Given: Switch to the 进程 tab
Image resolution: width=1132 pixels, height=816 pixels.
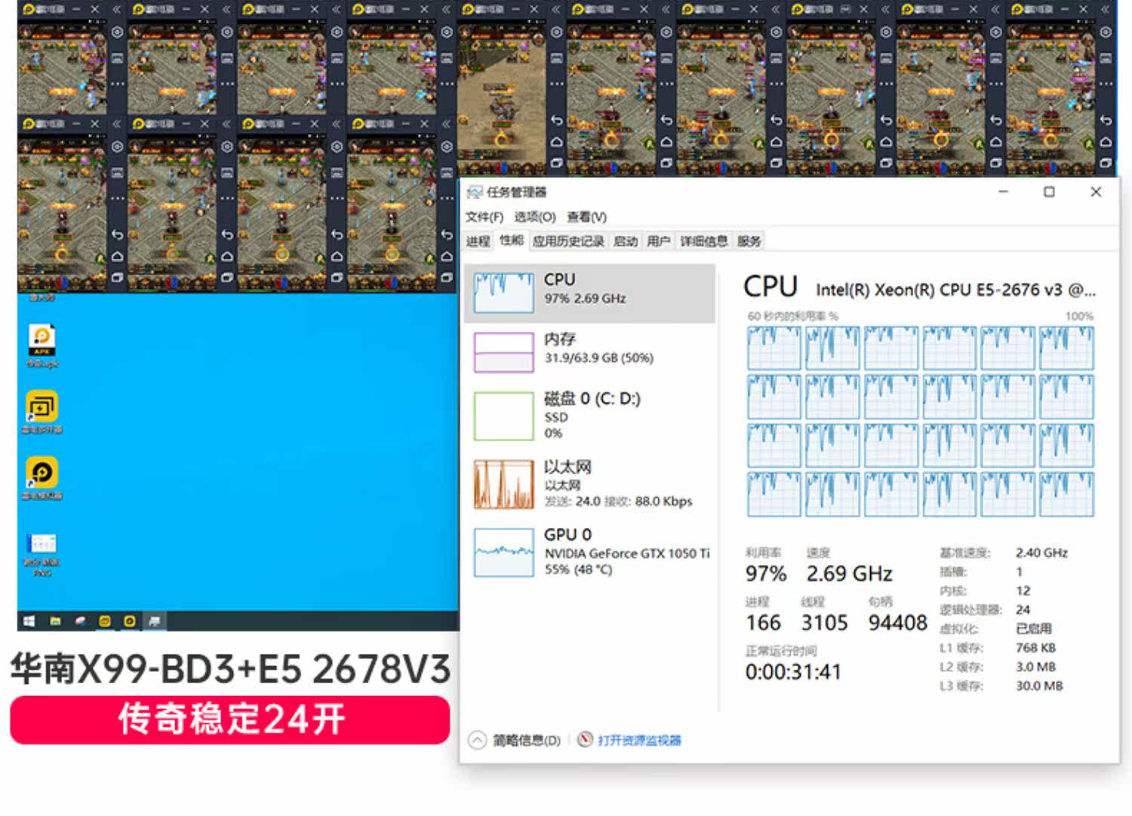Looking at the screenshot, I should [478, 241].
